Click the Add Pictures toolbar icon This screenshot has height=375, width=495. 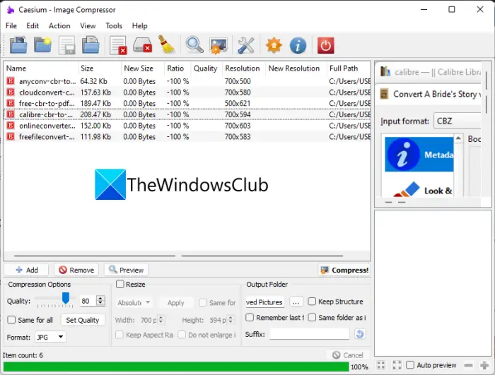coord(18,44)
